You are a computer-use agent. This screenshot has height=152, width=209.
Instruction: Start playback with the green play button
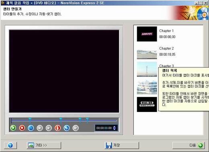pos(13,128)
